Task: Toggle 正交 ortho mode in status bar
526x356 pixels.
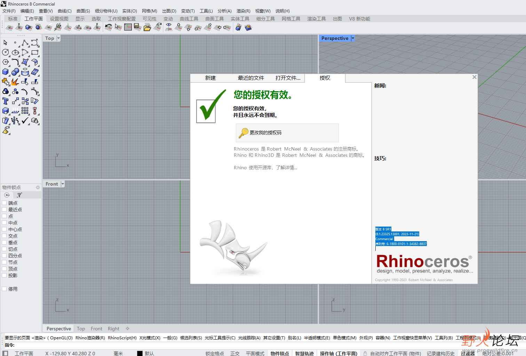Action: [235, 353]
